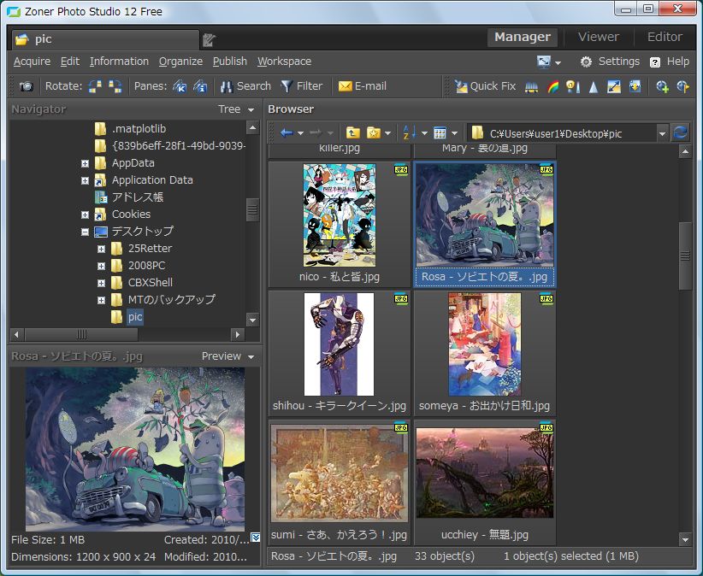Expand more preview file info arrow
Viewport: 703px width, 576px height.
coord(256,538)
